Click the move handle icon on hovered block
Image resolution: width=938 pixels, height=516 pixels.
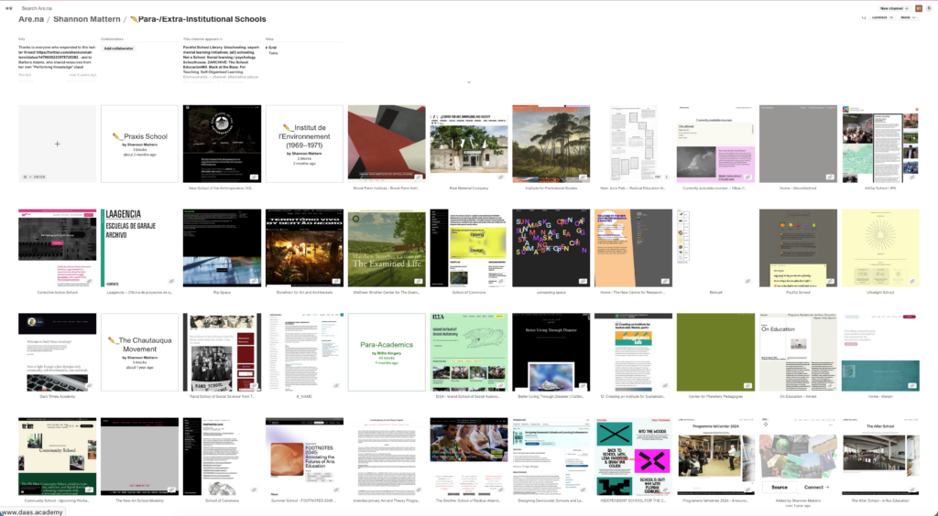766,424
